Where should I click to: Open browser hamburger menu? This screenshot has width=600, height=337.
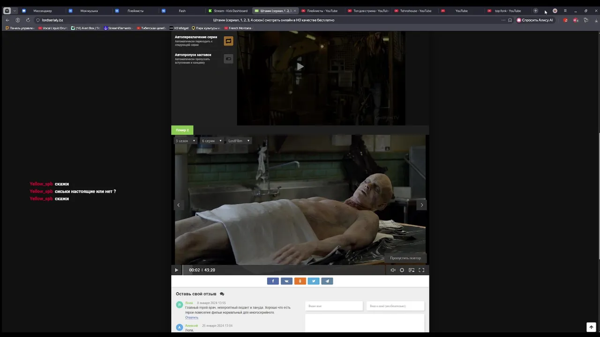pyautogui.click(x=565, y=11)
